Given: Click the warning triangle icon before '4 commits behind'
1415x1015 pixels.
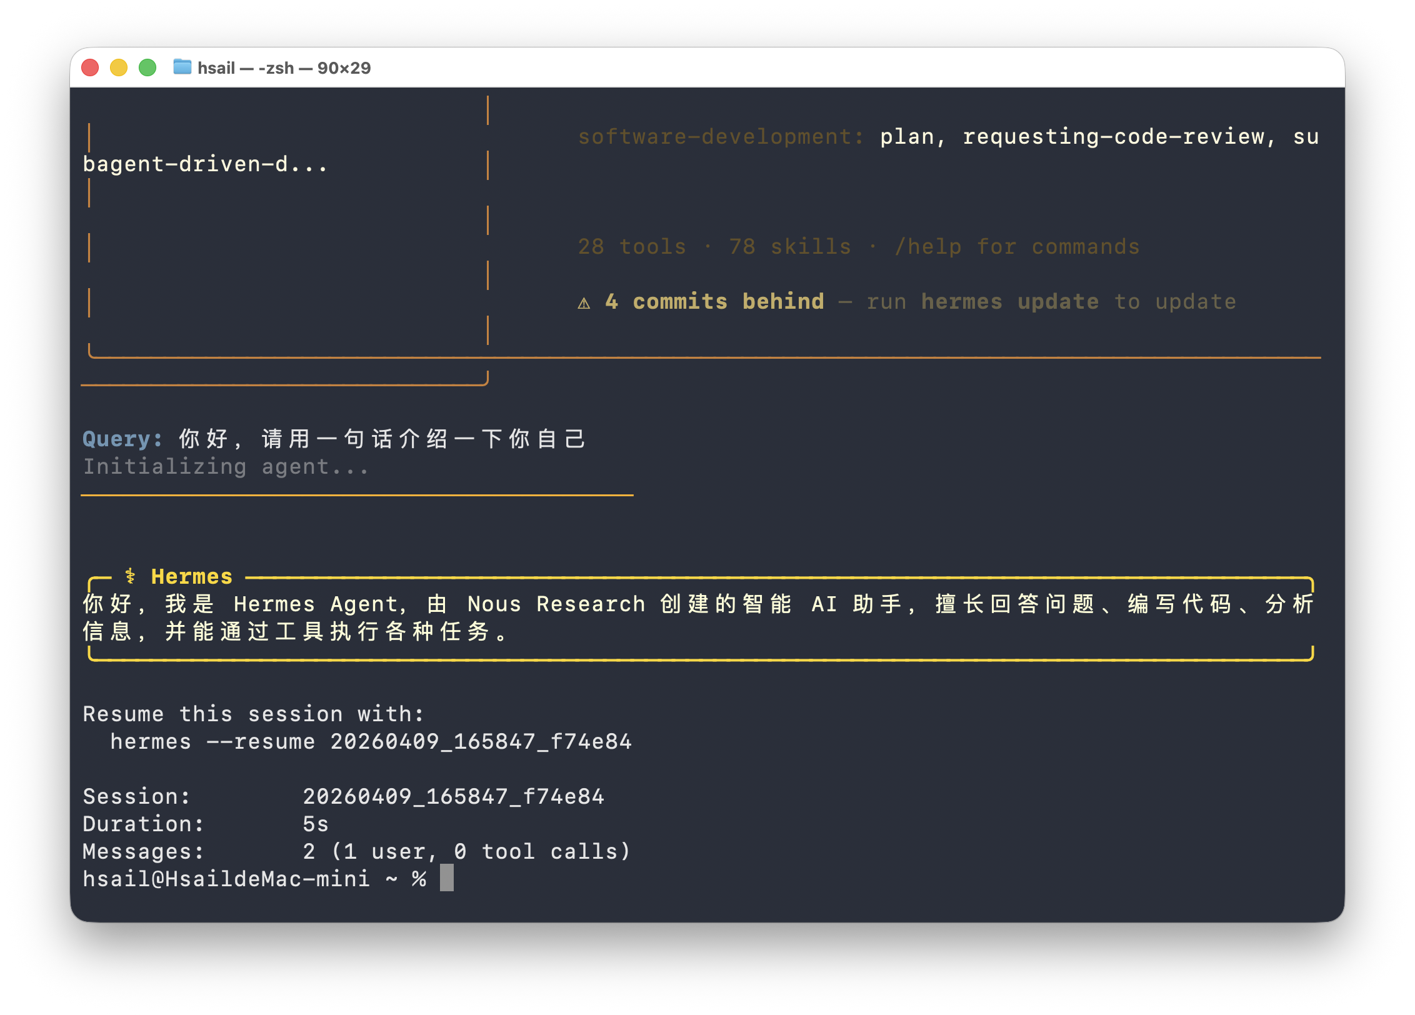Looking at the screenshot, I should [584, 303].
